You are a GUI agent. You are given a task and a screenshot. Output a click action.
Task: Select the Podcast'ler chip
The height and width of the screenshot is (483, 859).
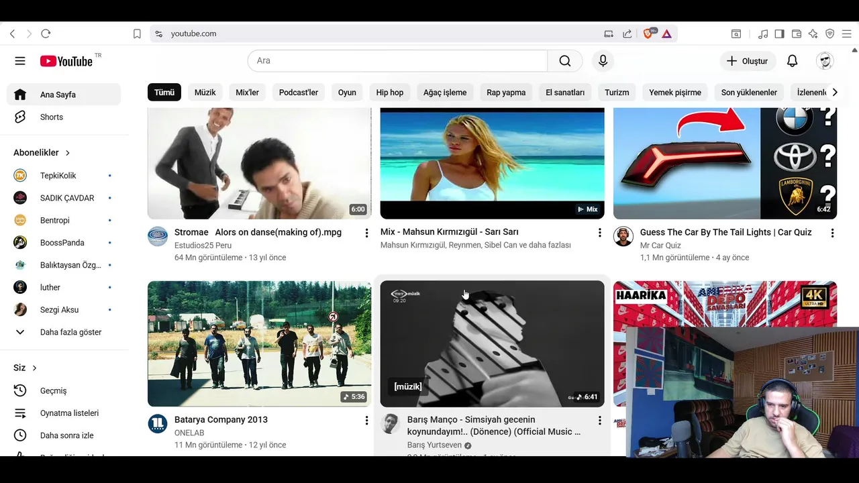(299, 93)
